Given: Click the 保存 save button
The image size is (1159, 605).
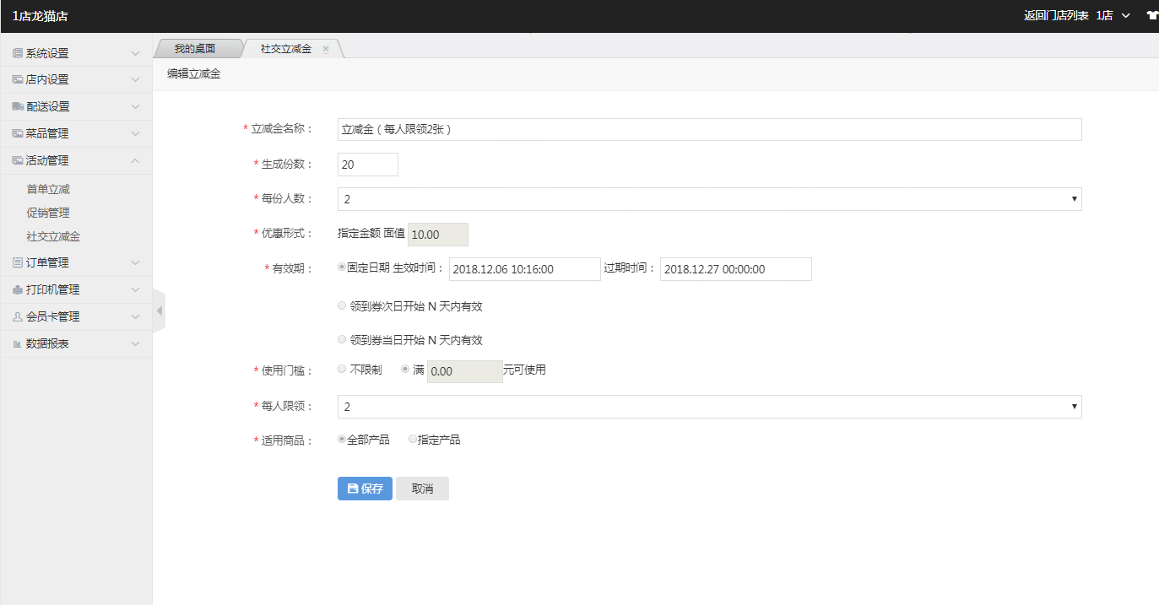Looking at the screenshot, I should (x=365, y=489).
